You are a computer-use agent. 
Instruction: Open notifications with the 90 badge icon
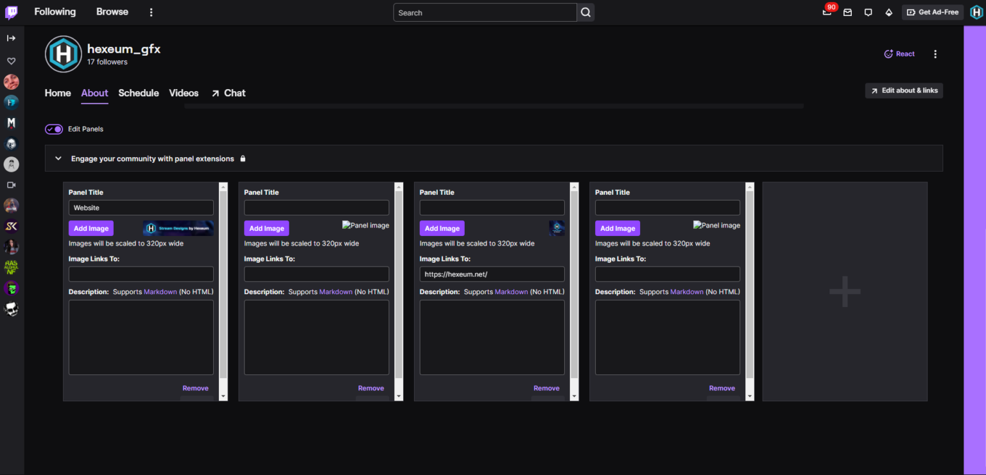pos(827,12)
